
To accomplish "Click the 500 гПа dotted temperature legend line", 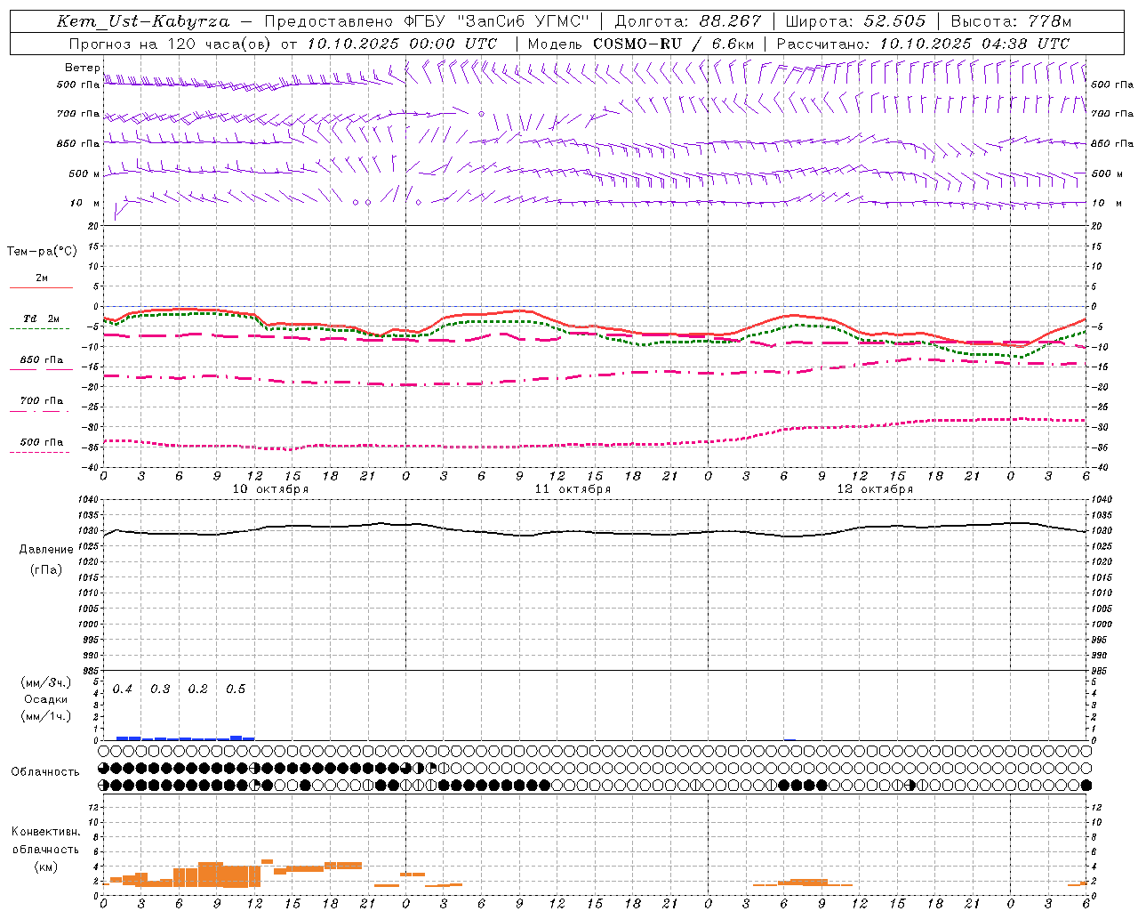I will point(41,451).
